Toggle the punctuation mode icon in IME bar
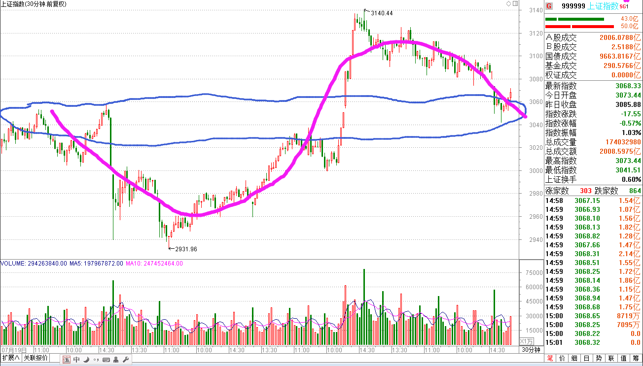The width and height of the screenshot is (643, 366). [95, 360]
